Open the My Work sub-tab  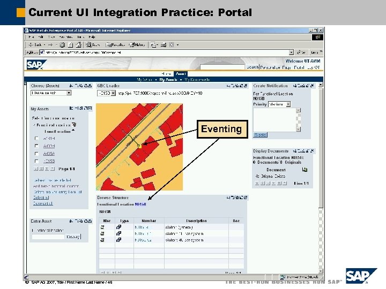click(144, 80)
